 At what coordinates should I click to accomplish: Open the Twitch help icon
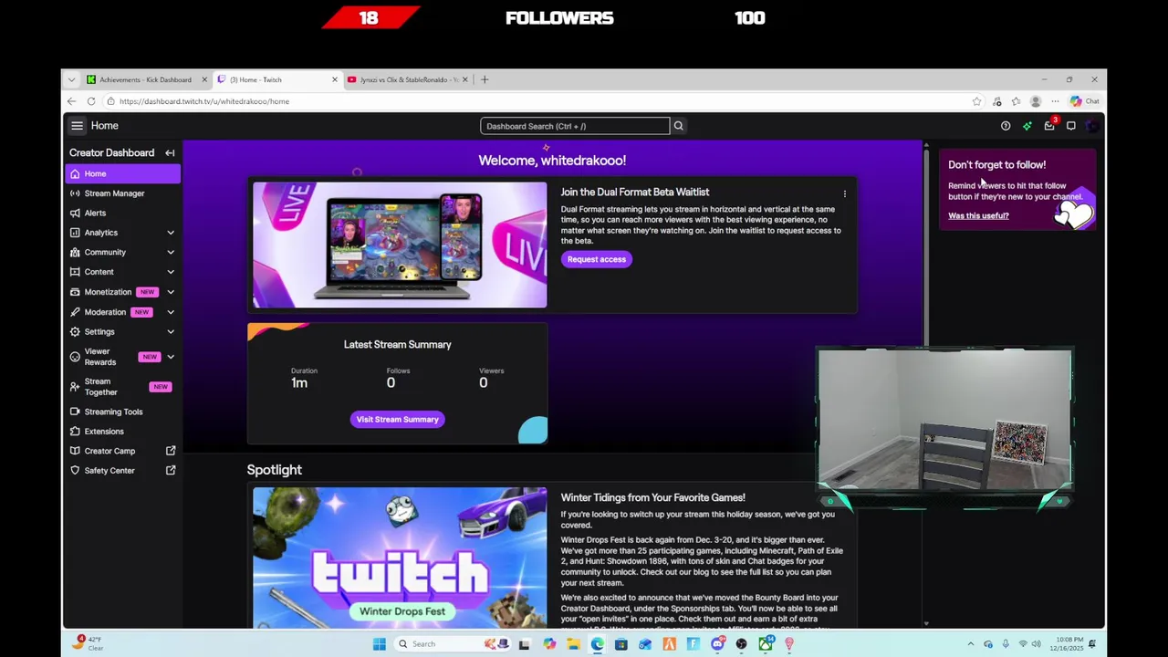1006,126
